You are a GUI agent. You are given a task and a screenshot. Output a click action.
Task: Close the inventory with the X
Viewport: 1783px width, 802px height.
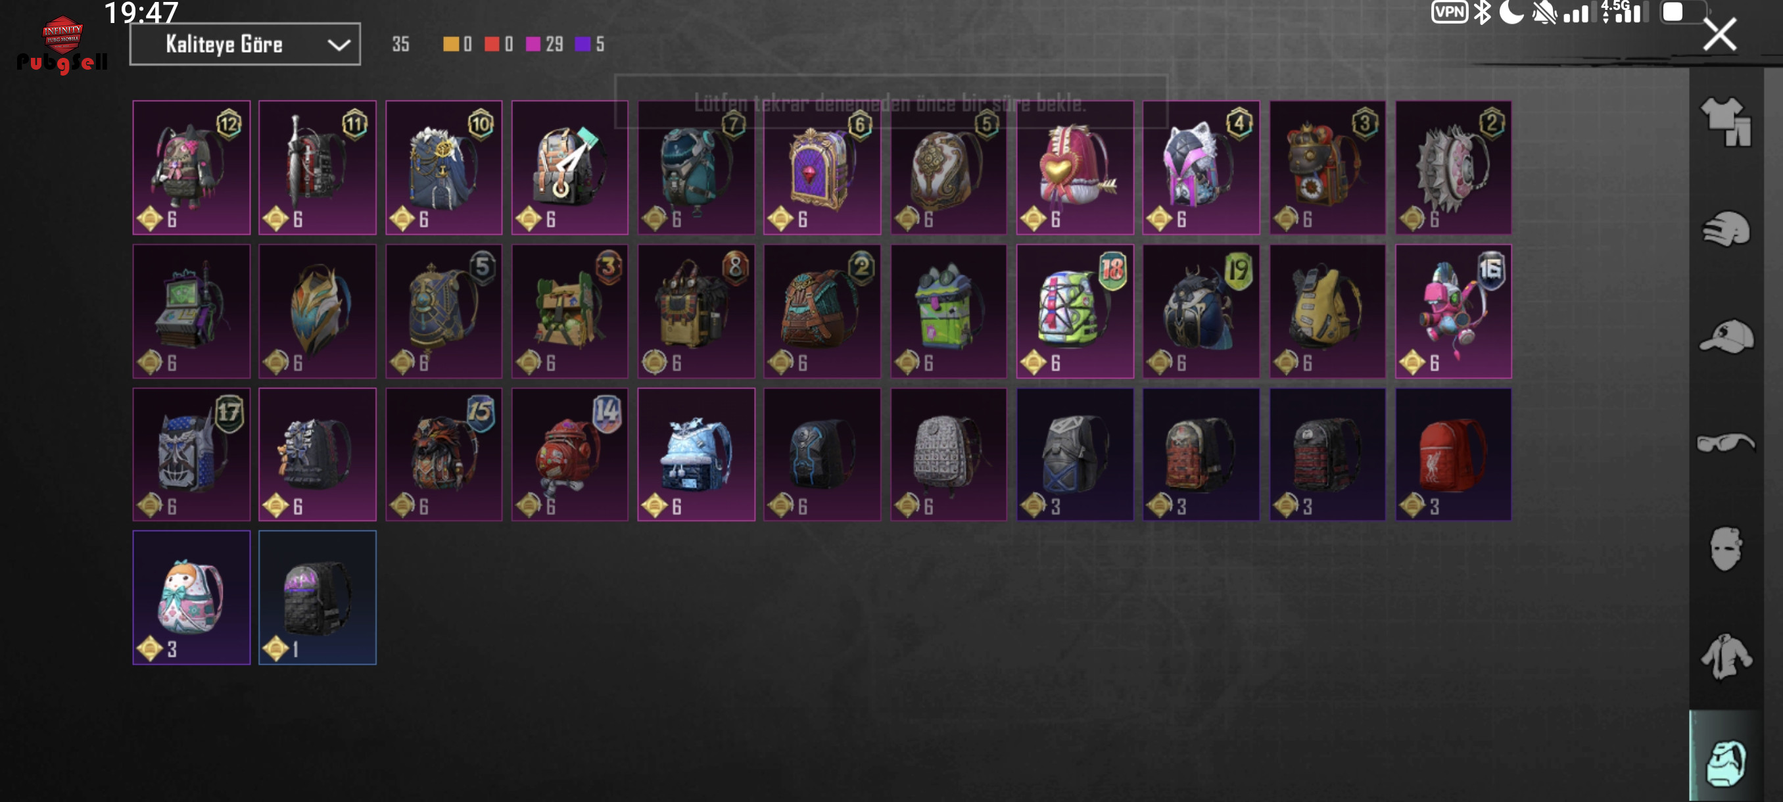point(1719,35)
